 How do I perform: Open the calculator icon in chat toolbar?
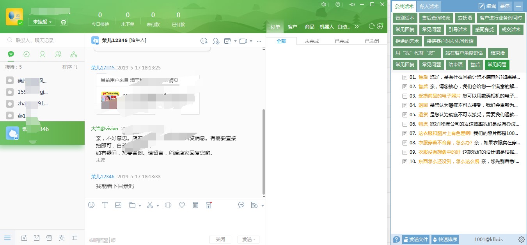(x=196, y=205)
